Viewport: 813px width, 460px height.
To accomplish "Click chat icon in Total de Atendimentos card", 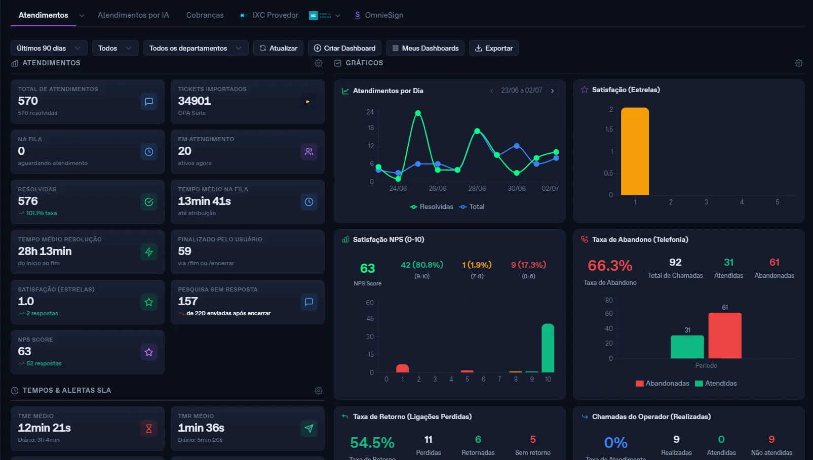I will click(x=149, y=102).
